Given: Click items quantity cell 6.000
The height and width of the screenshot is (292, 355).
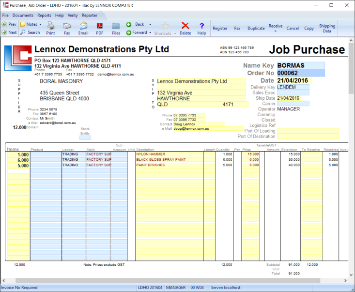Looking at the screenshot, I should coord(18,160).
